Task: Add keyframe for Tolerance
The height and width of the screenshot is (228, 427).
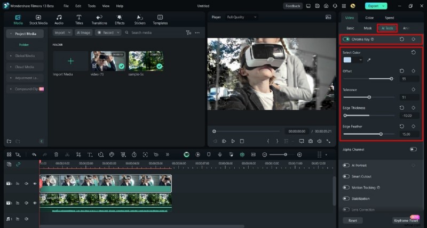Action: (x=413, y=89)
